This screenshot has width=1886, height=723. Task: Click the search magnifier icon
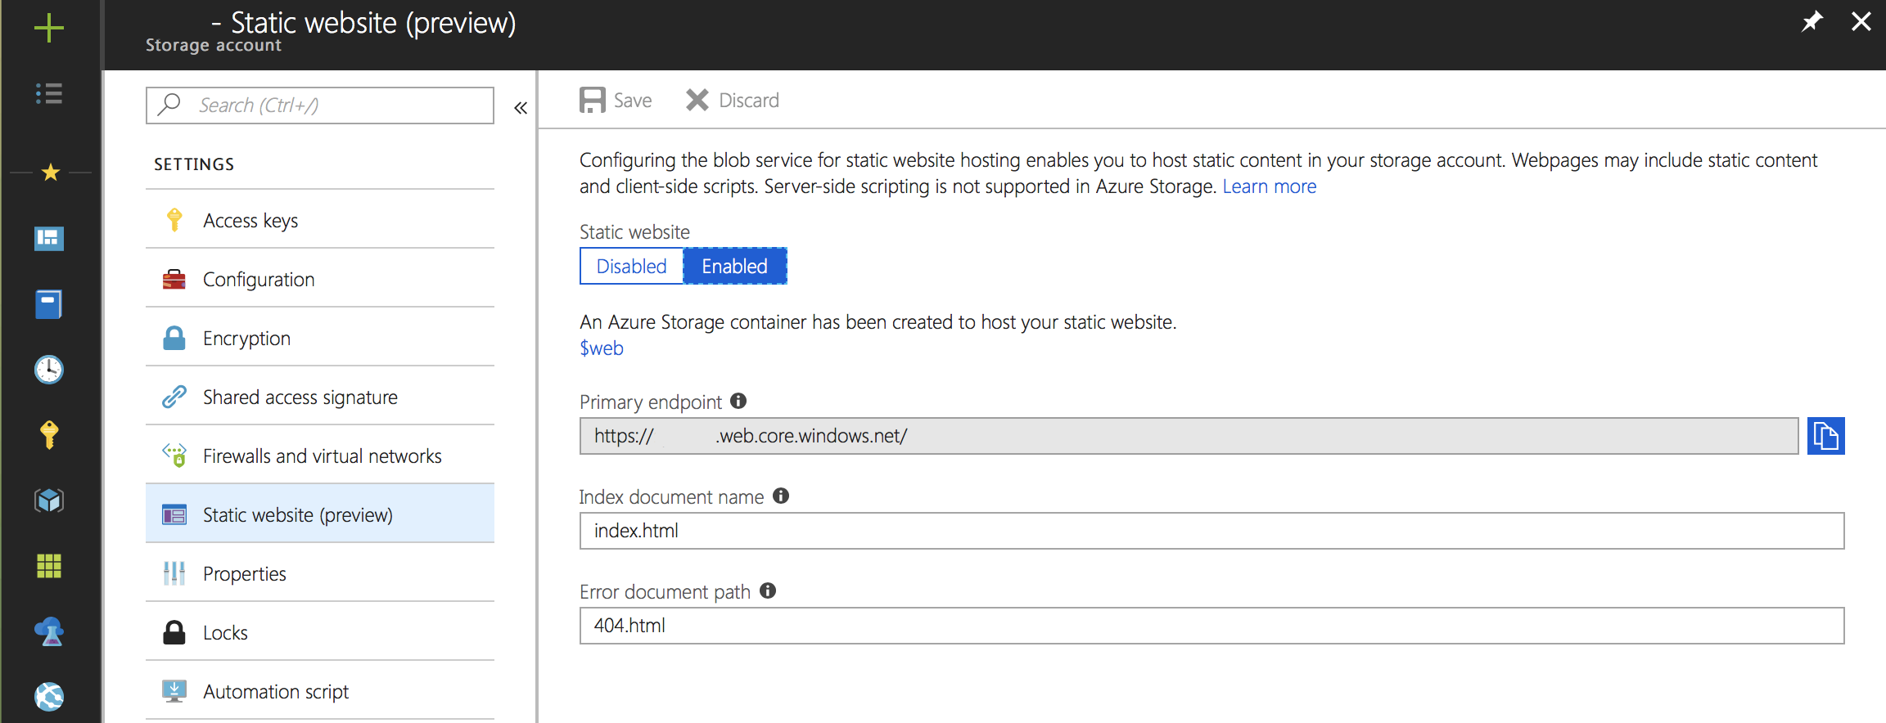(x=169, y=104)
